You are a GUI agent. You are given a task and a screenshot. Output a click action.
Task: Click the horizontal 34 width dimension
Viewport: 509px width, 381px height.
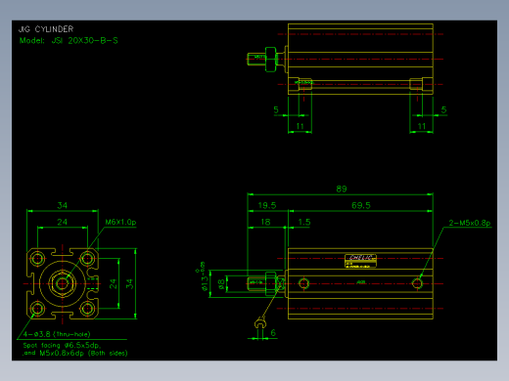[x=62, y=205]
